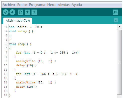Open the Programa menu
Image resolution: width=123 pixels, height=98 pixels.
[37, 5]
